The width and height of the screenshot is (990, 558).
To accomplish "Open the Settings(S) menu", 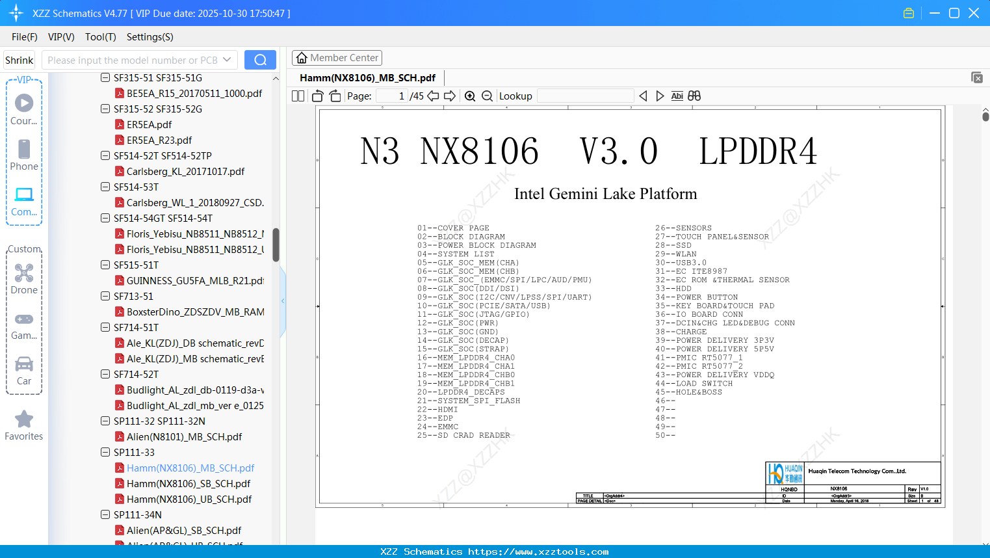I will click(150, 37).
